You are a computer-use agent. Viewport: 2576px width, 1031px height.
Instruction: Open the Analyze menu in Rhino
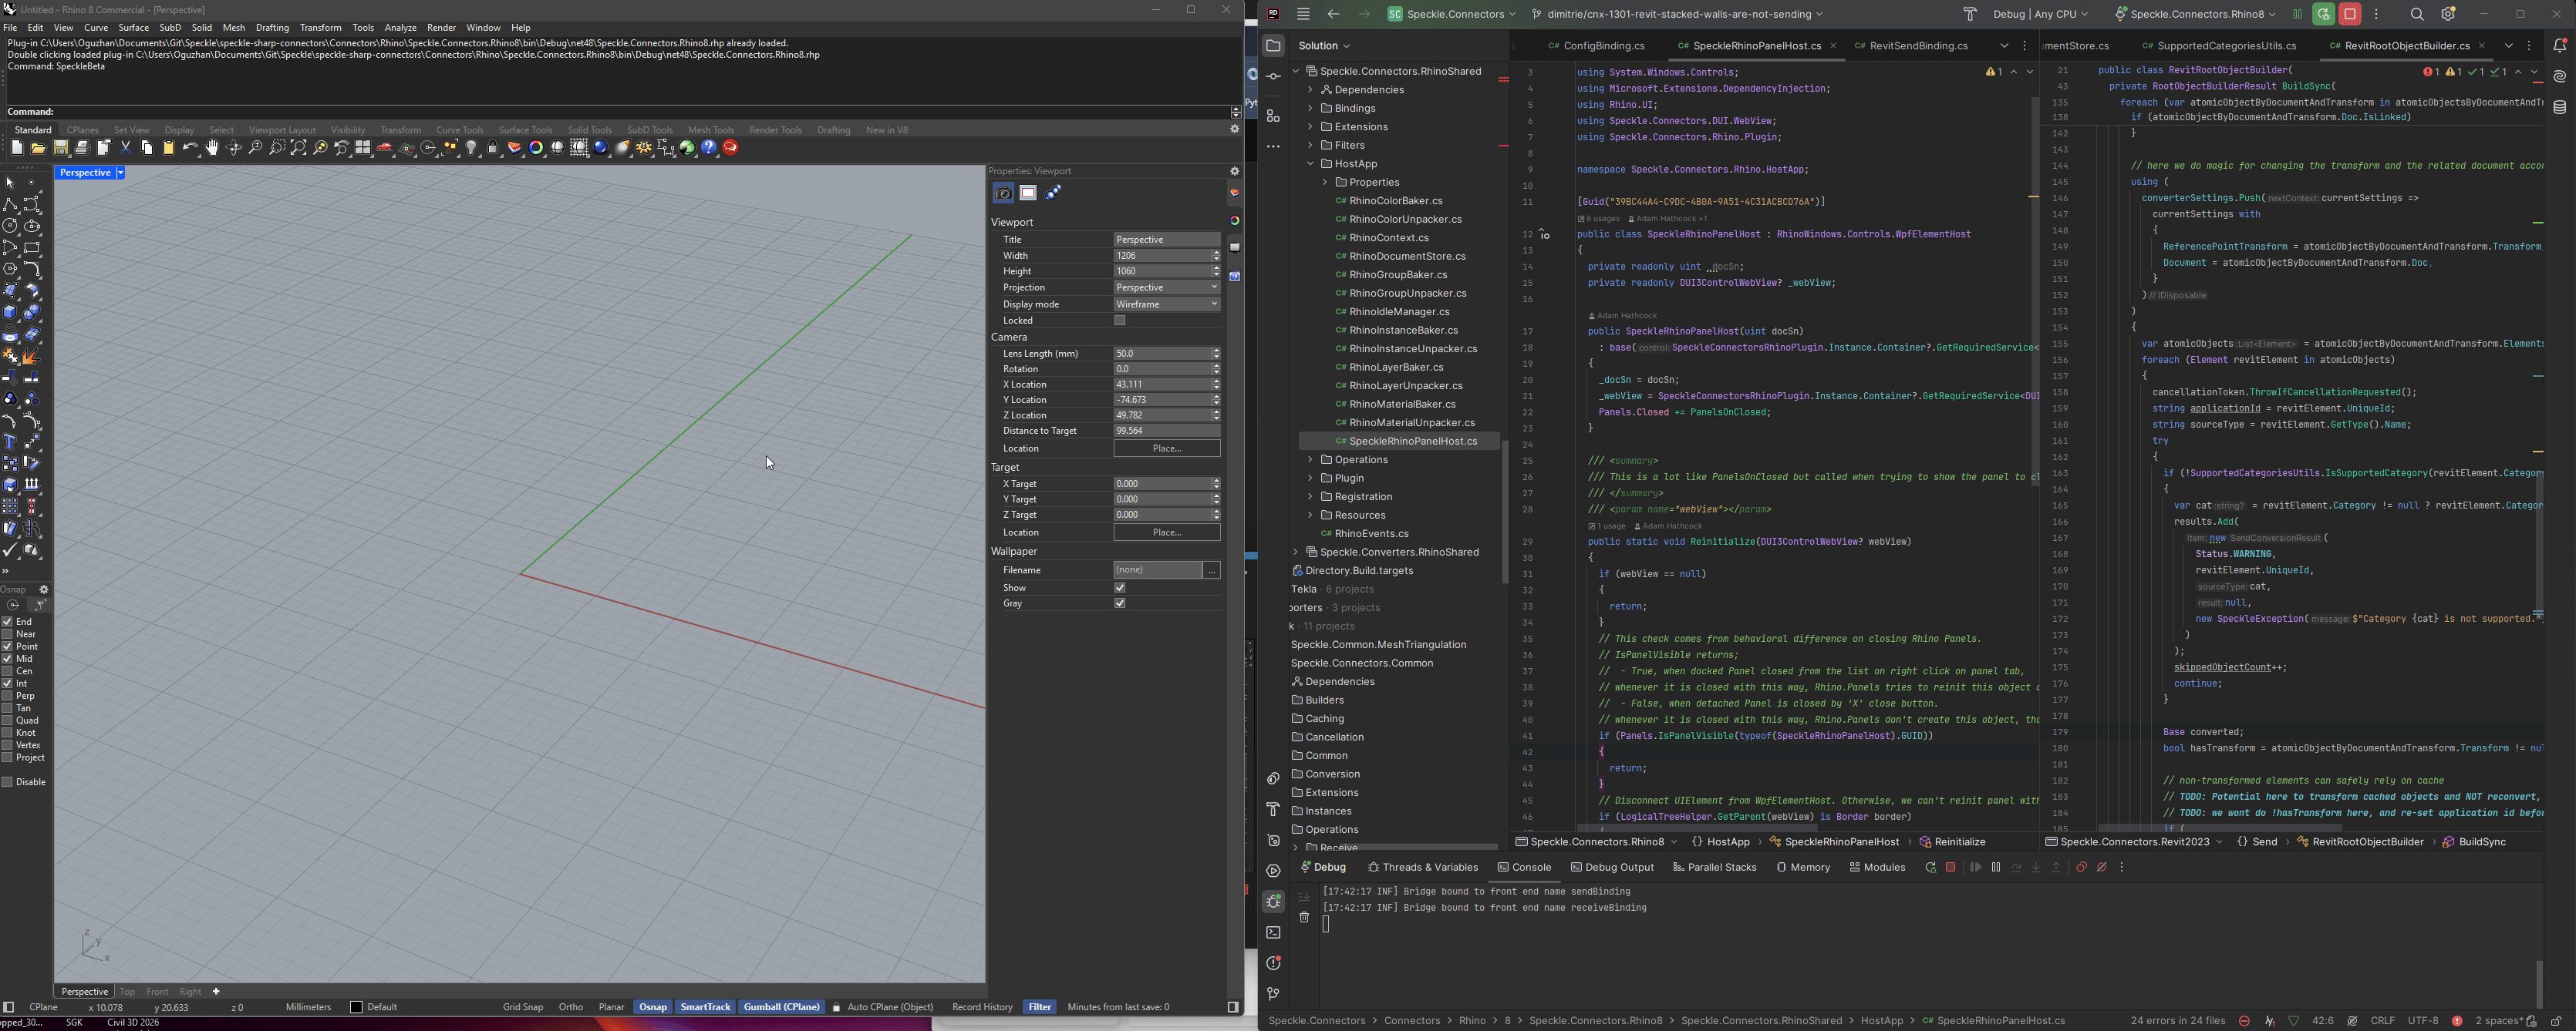pos(400,28)
